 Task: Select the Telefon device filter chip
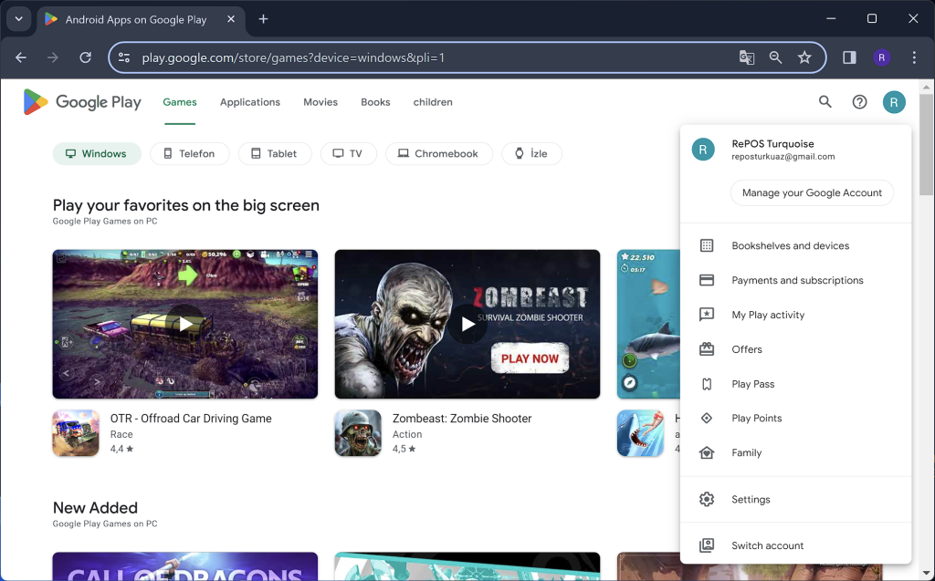[190, 154]
